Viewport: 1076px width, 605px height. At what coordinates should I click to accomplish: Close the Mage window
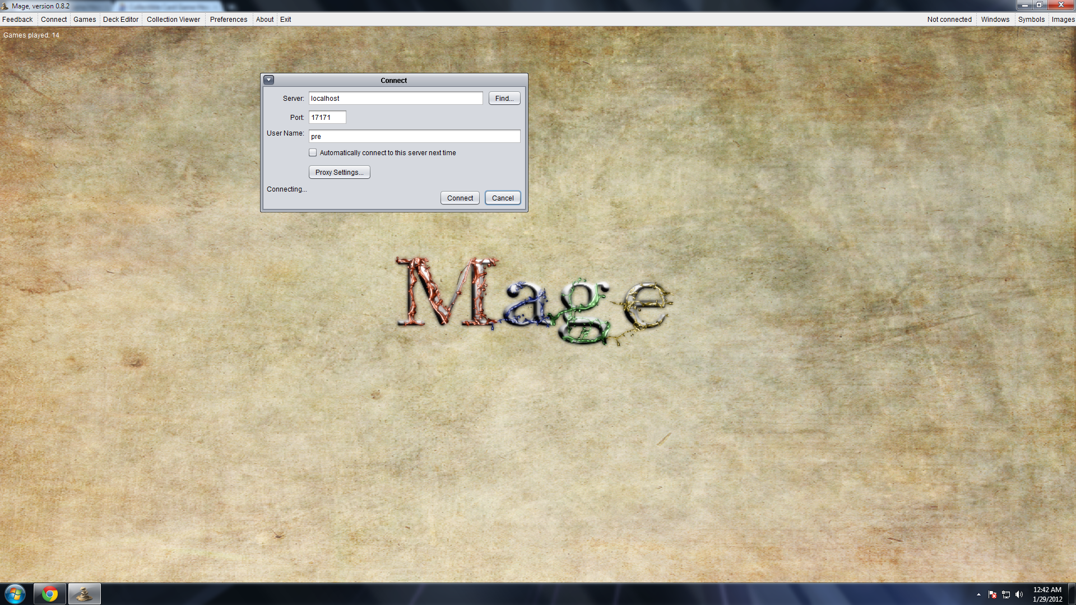(x=1061, y=5)
